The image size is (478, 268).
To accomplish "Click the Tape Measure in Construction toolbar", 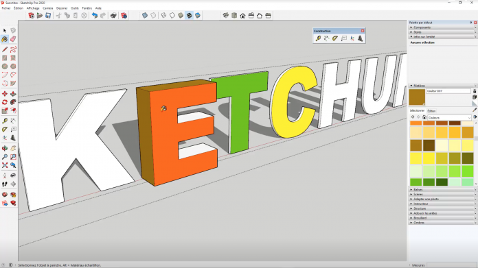I will [318, 38].
